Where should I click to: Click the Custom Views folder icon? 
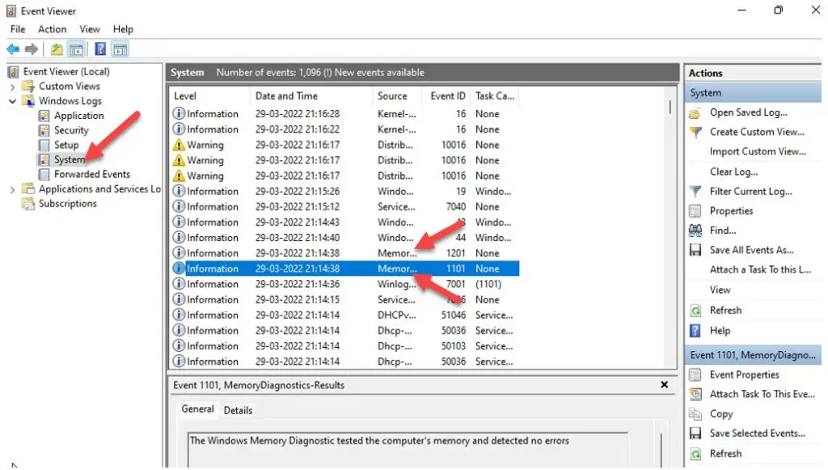[28, 86]
